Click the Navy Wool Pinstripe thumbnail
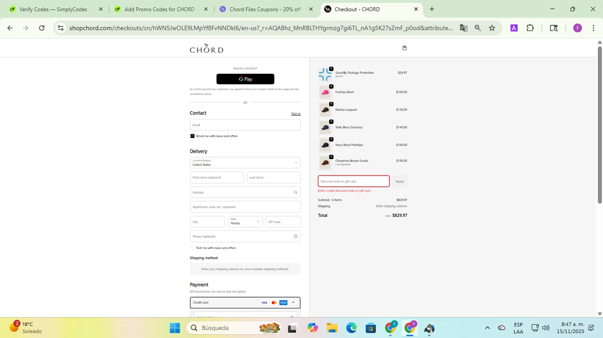The width and height of the screenshot is (603, 338). (325, 145)
